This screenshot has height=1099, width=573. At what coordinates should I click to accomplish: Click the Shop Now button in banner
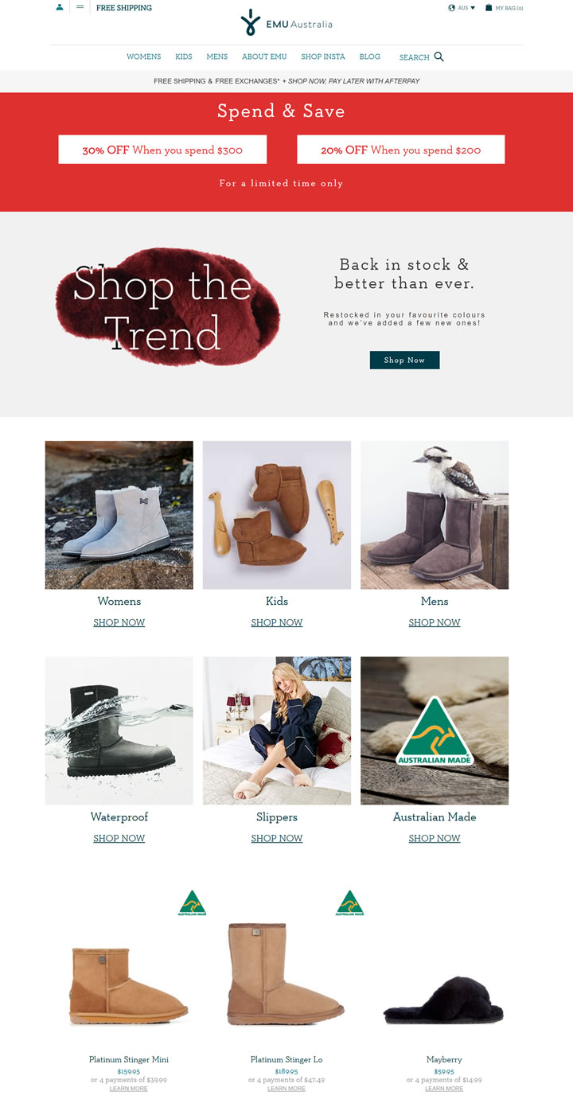tap(404, 360)
